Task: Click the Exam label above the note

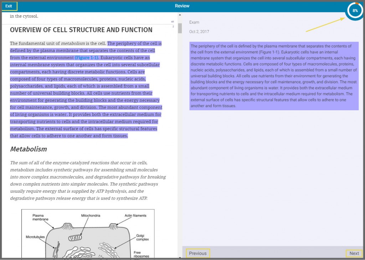Action: pyautogui.click(x=194, y=22)
